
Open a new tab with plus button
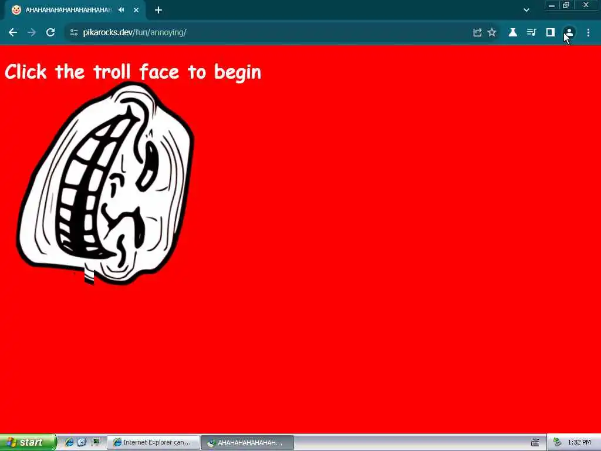click(158, 10)
